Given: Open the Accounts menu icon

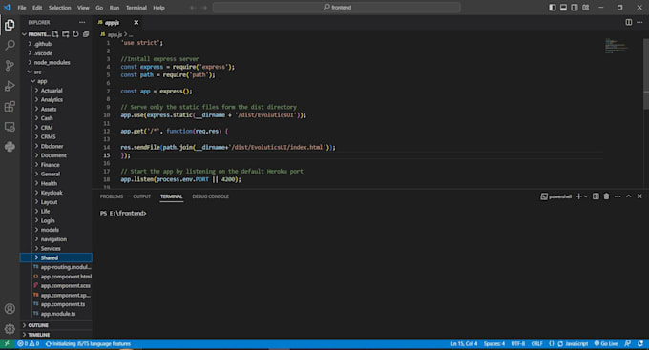Looking at the screenshot, I should tap(10, 309).
